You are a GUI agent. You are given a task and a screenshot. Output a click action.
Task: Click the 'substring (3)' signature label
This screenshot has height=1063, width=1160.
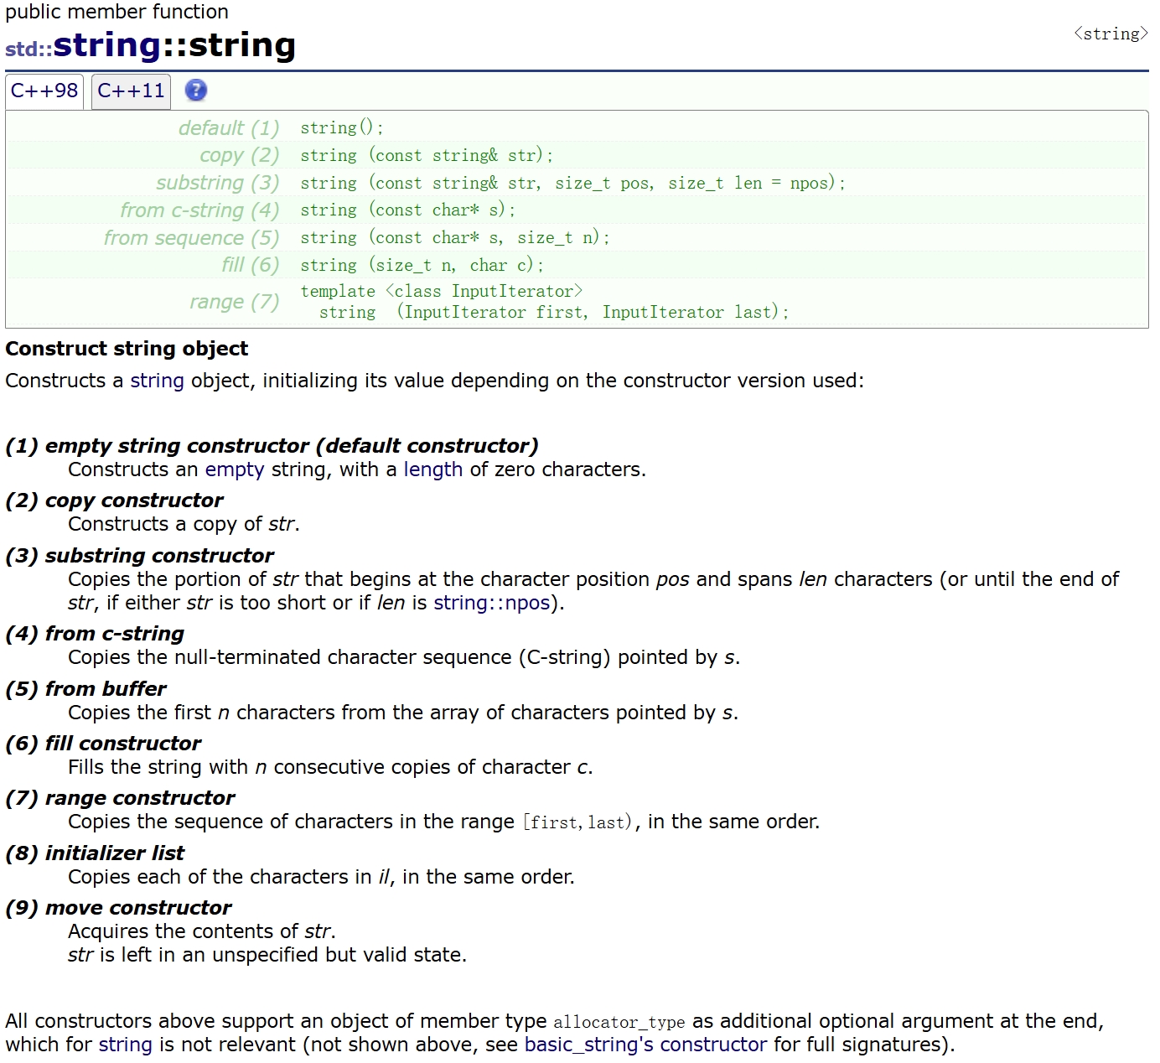coord(218,183)
